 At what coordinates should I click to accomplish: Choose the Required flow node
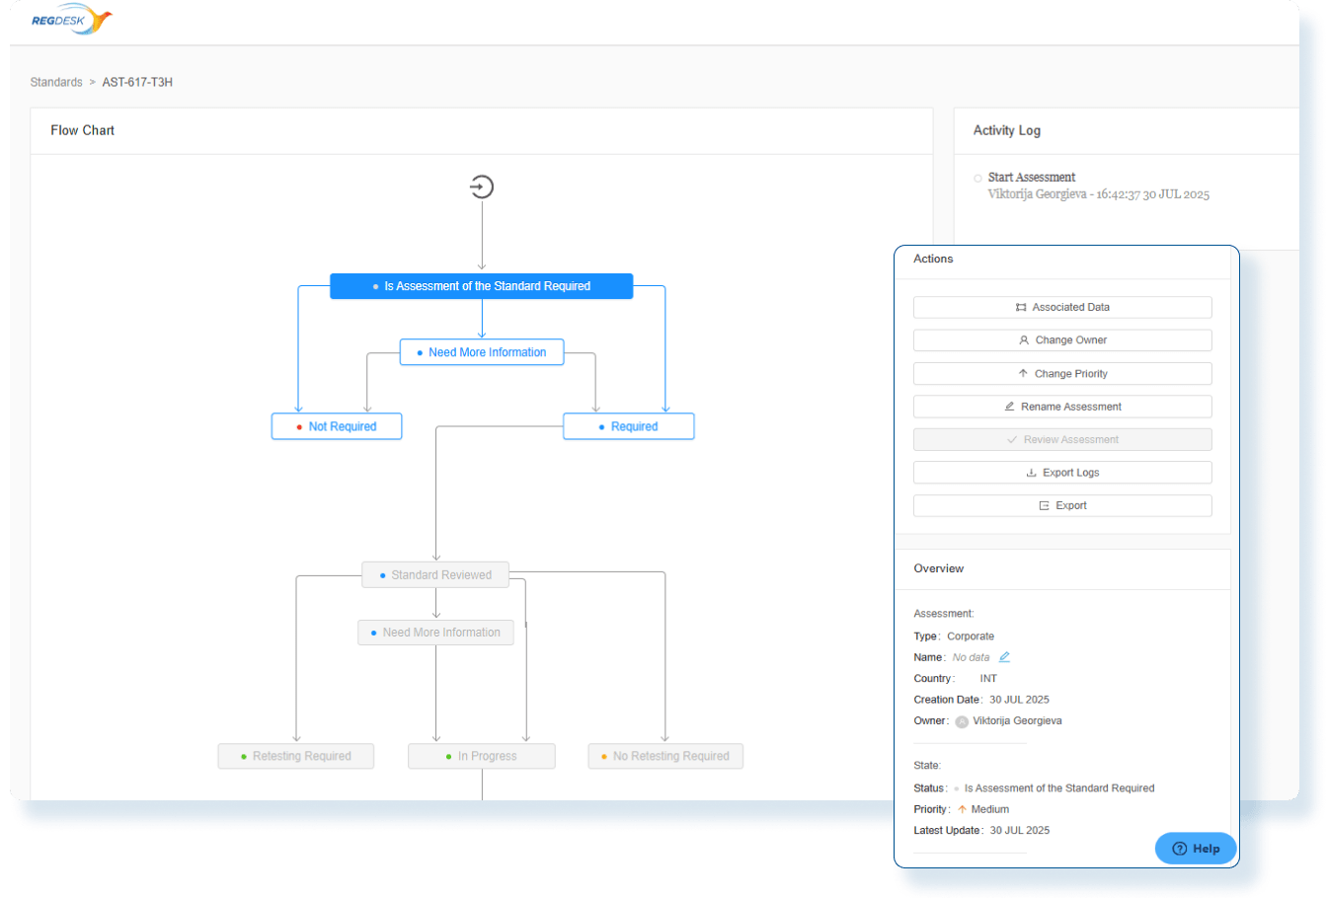[x=628, y=426]
